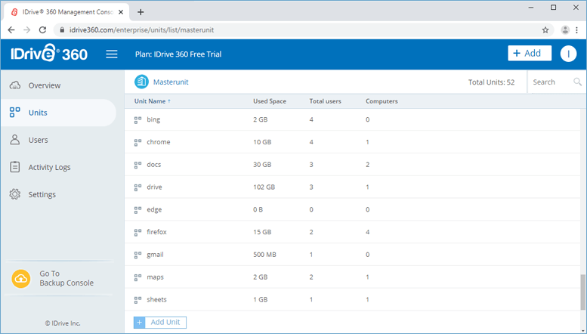Click the search magnifier icon
The height and width of the screenshot is (334, 587).
point(578,82)
